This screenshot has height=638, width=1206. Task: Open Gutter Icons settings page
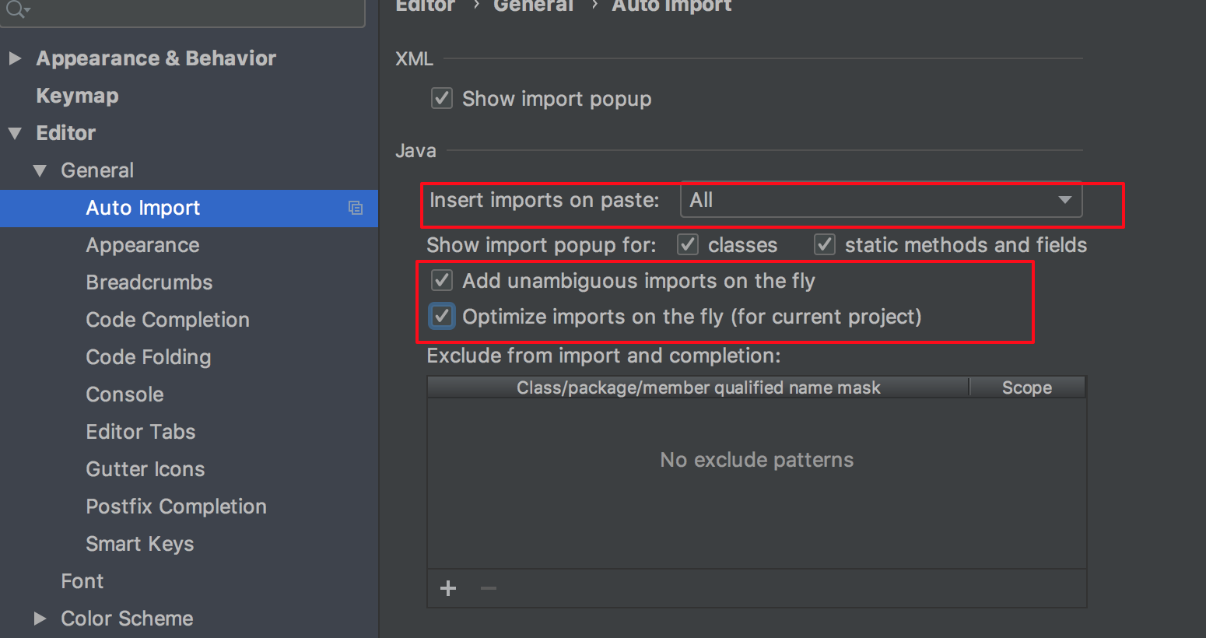145,469
